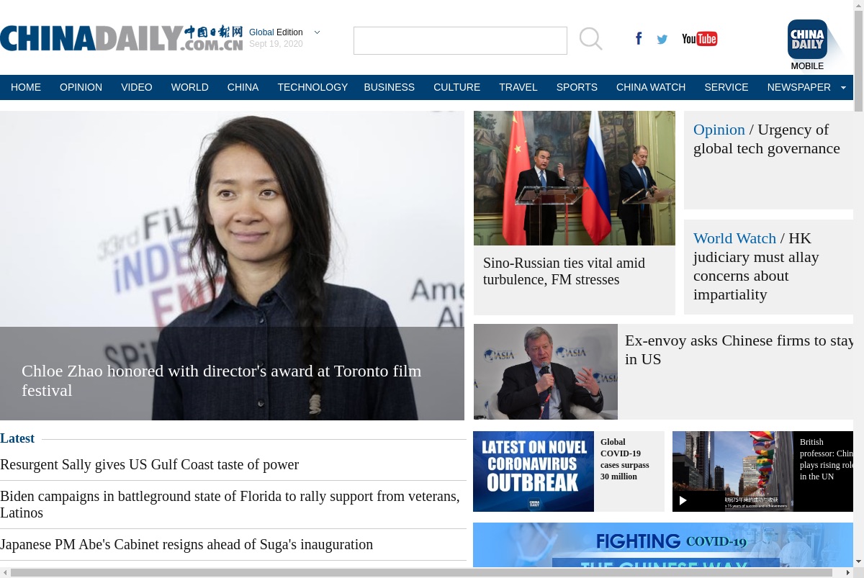
Task: Open the ex-envoy speaking photo thumbnail
Action: [546, 371]
